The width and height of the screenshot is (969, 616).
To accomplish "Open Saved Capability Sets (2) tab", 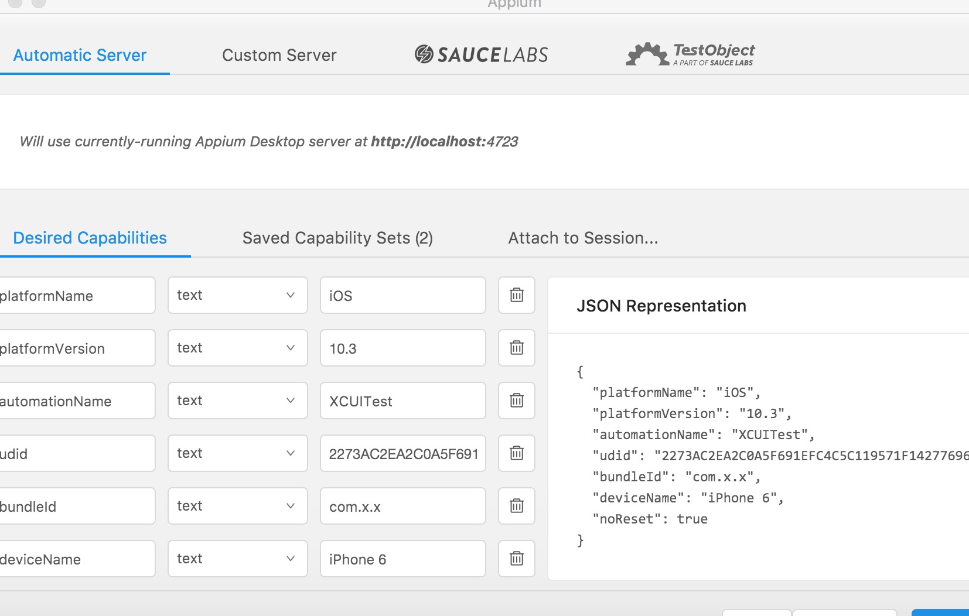I will [338, 238].
